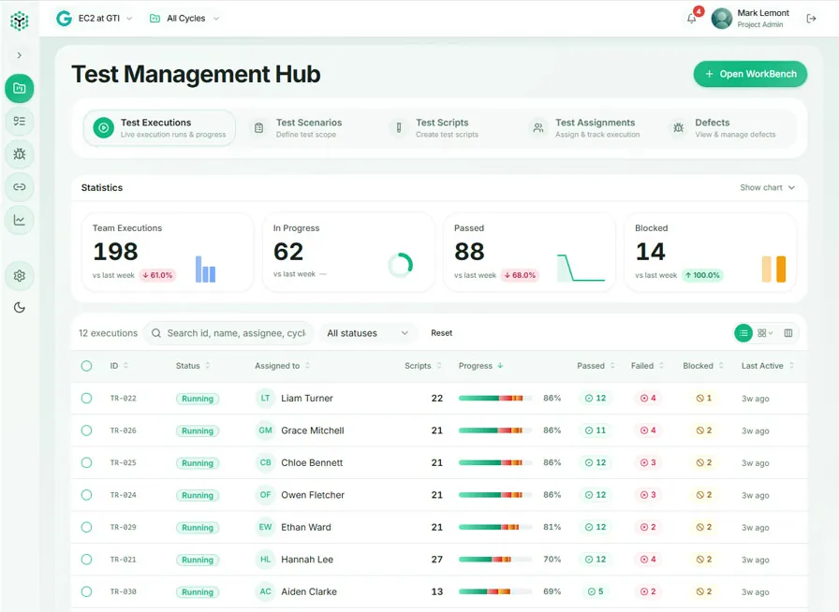Select the list view icon
This screenshot has width=839, height=612.
pos(743,333)
